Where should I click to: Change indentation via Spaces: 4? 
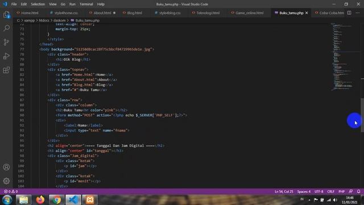pyautogui.click(x=304, y=191)
